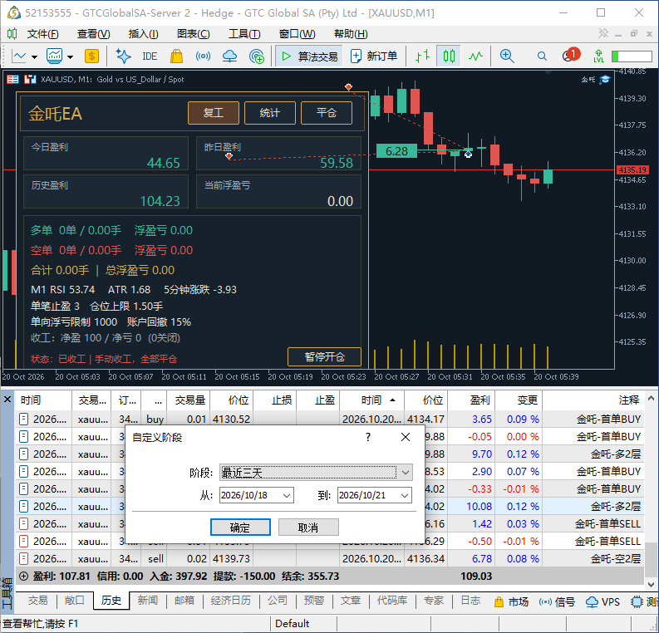659x633 pixels.
Task: Click the gold dollar sign toolbar icon
Action: [91, 56]
